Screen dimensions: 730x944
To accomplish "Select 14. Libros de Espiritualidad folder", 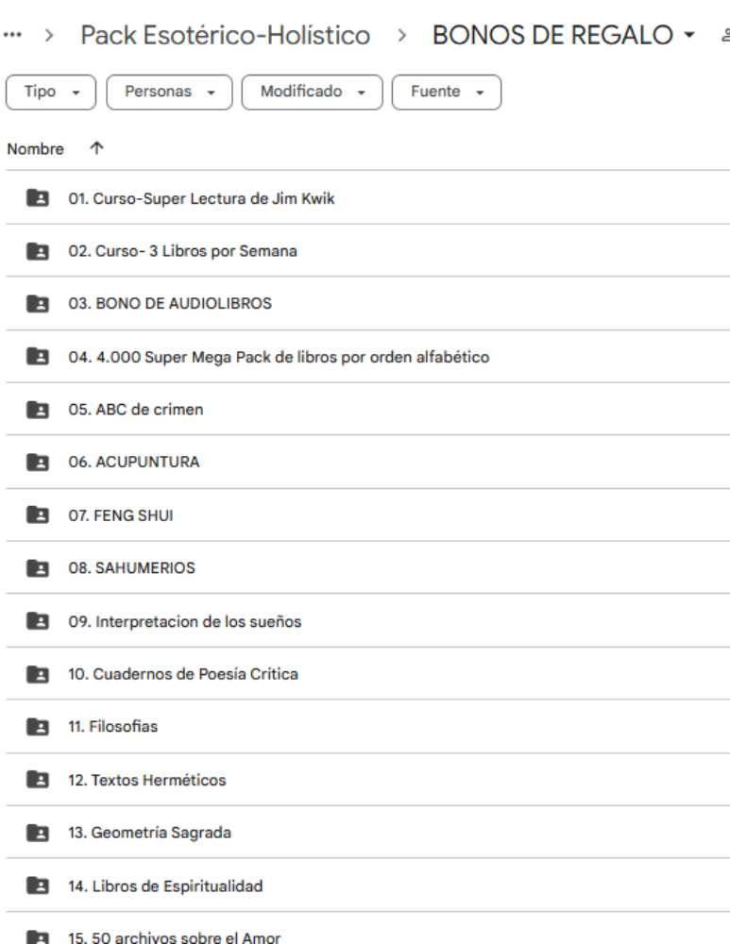I will (x=367, y=885).
